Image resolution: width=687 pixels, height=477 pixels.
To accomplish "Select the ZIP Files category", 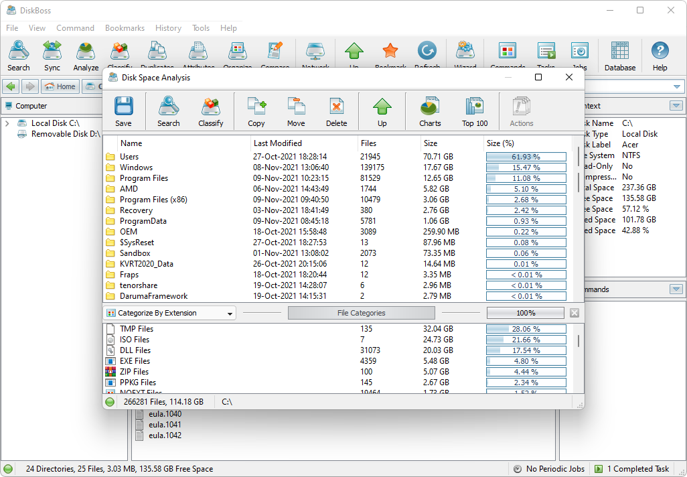I will pos(337,372).
